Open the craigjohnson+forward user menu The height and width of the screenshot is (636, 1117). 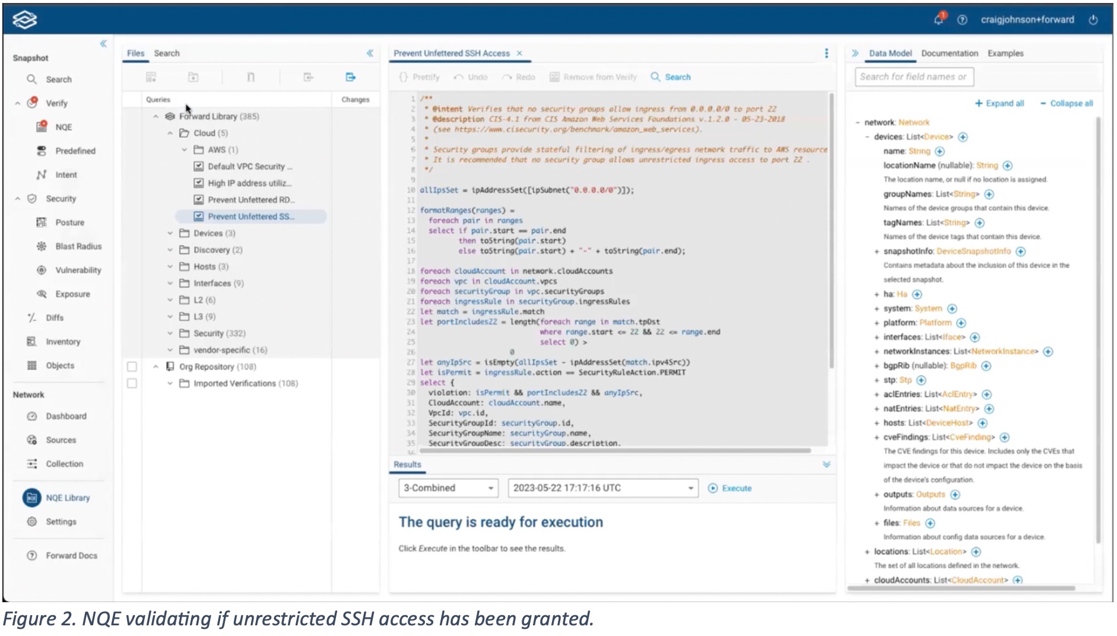pos(1027,20)
